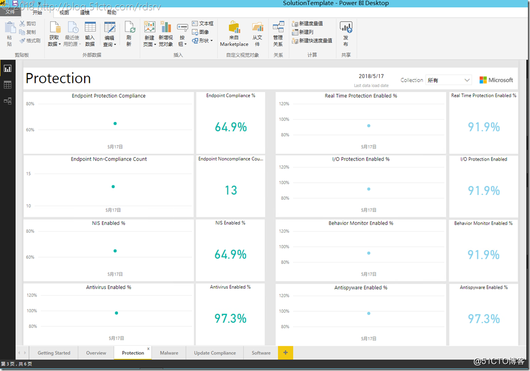Select the 64.9% Endpoint Compliance card

[231, 123]
